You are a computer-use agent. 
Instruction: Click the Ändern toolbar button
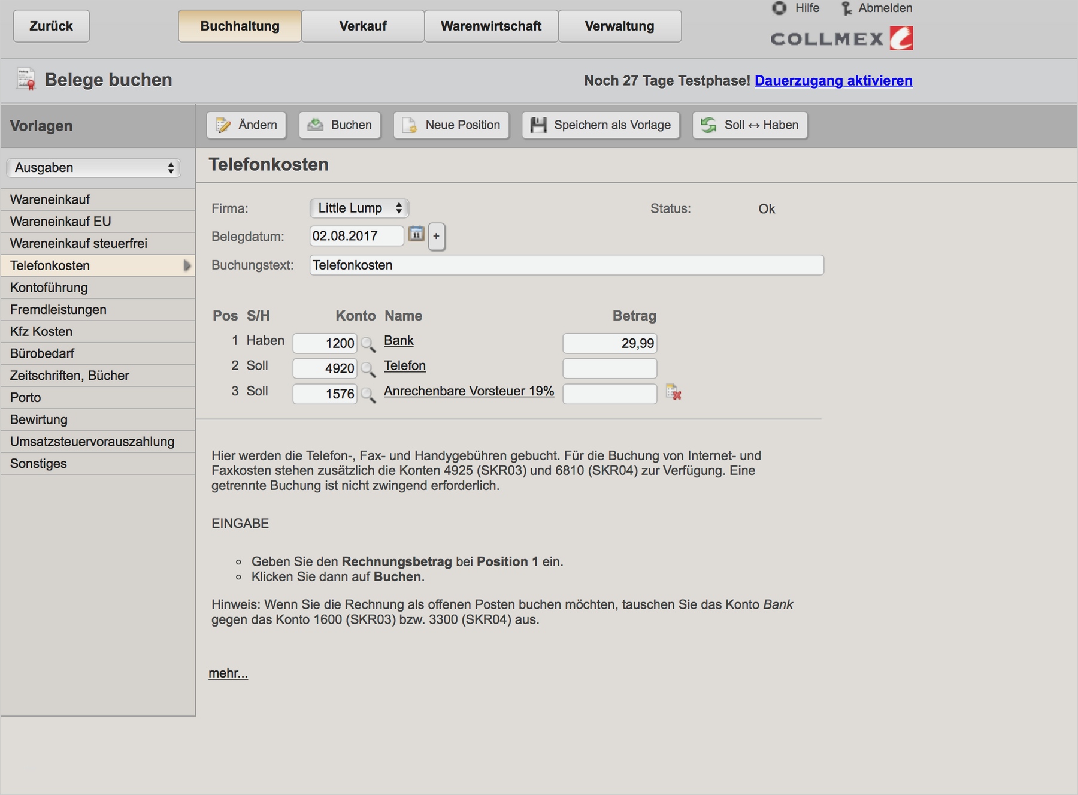[246, 125]
